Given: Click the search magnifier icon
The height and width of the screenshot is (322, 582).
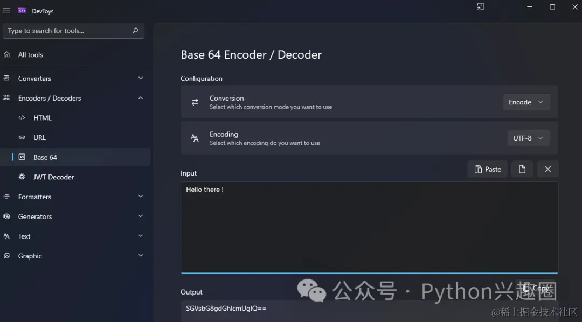Looking at the screenshot, I should pyautogui.click(x=135, y=30).
